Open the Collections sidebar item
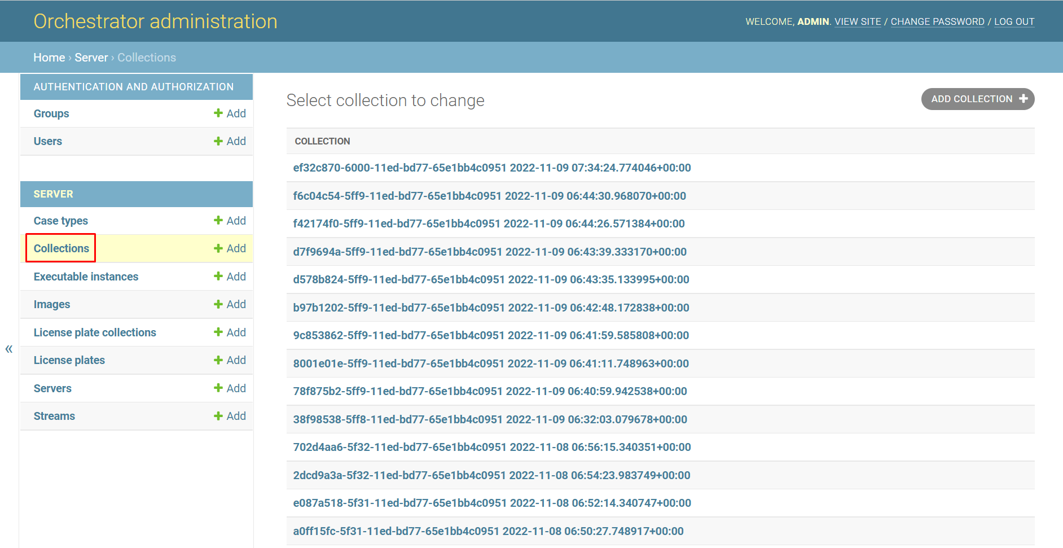 pyautogui.click(x=61, y=248)
